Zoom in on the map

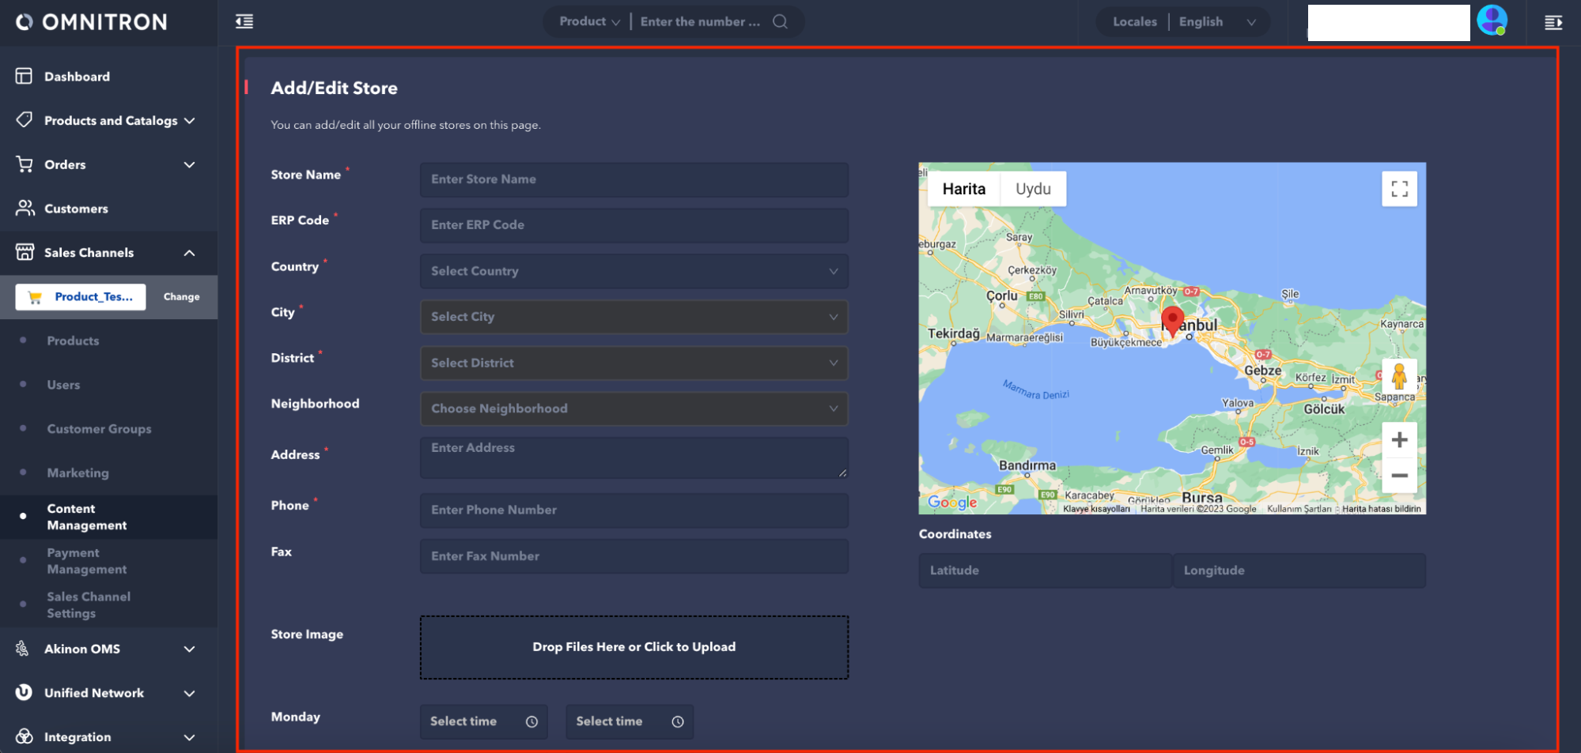pyautogui.click(x=1399, y=440)
